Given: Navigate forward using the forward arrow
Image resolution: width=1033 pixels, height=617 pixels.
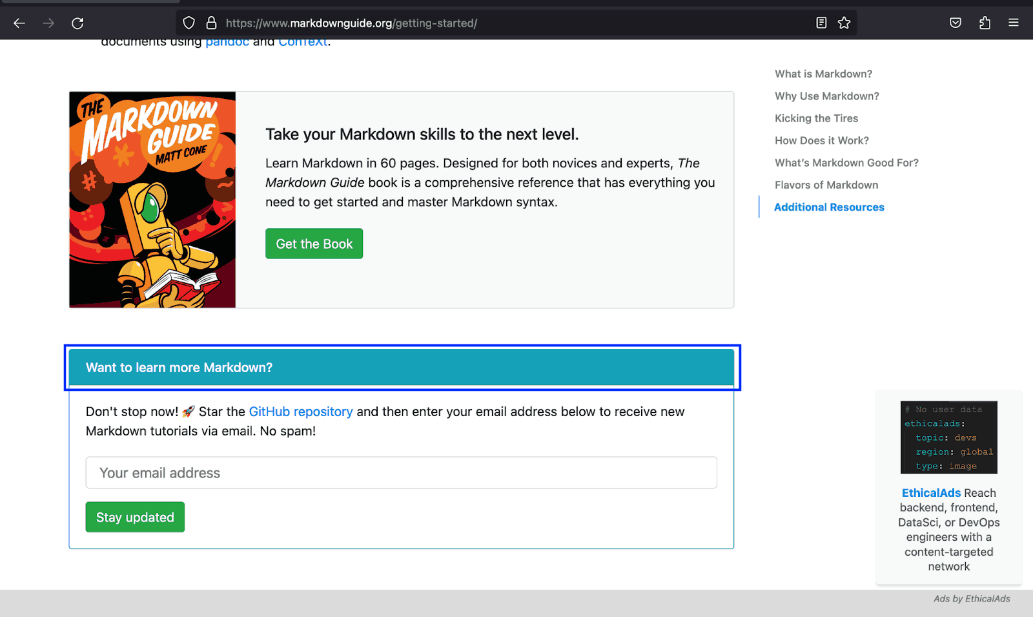Looking at the screenshot, I should tap(48, 23).
